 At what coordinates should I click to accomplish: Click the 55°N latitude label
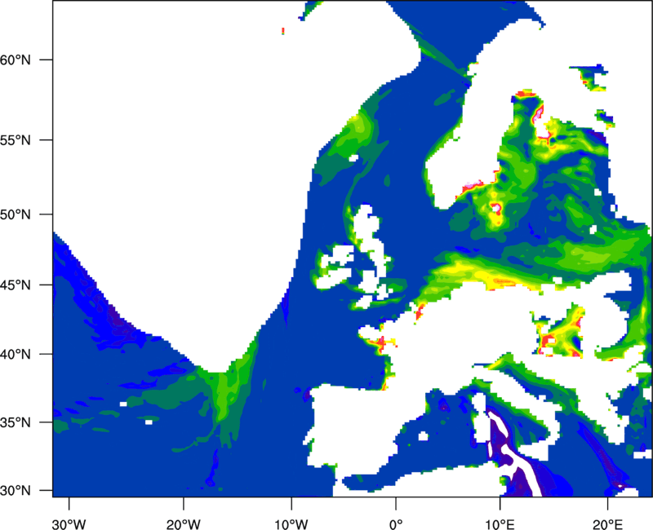pos(16,140)
